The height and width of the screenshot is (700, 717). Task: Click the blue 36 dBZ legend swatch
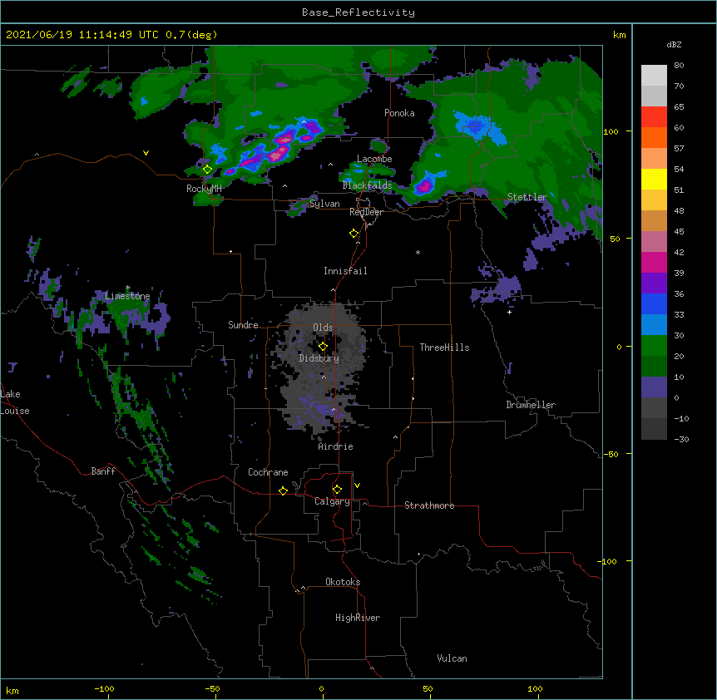point(654,303)
